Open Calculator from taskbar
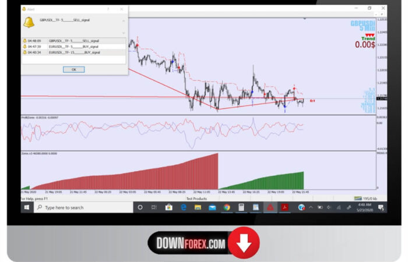The height and width of the screenshot is (262, 408). coord(241,207)
